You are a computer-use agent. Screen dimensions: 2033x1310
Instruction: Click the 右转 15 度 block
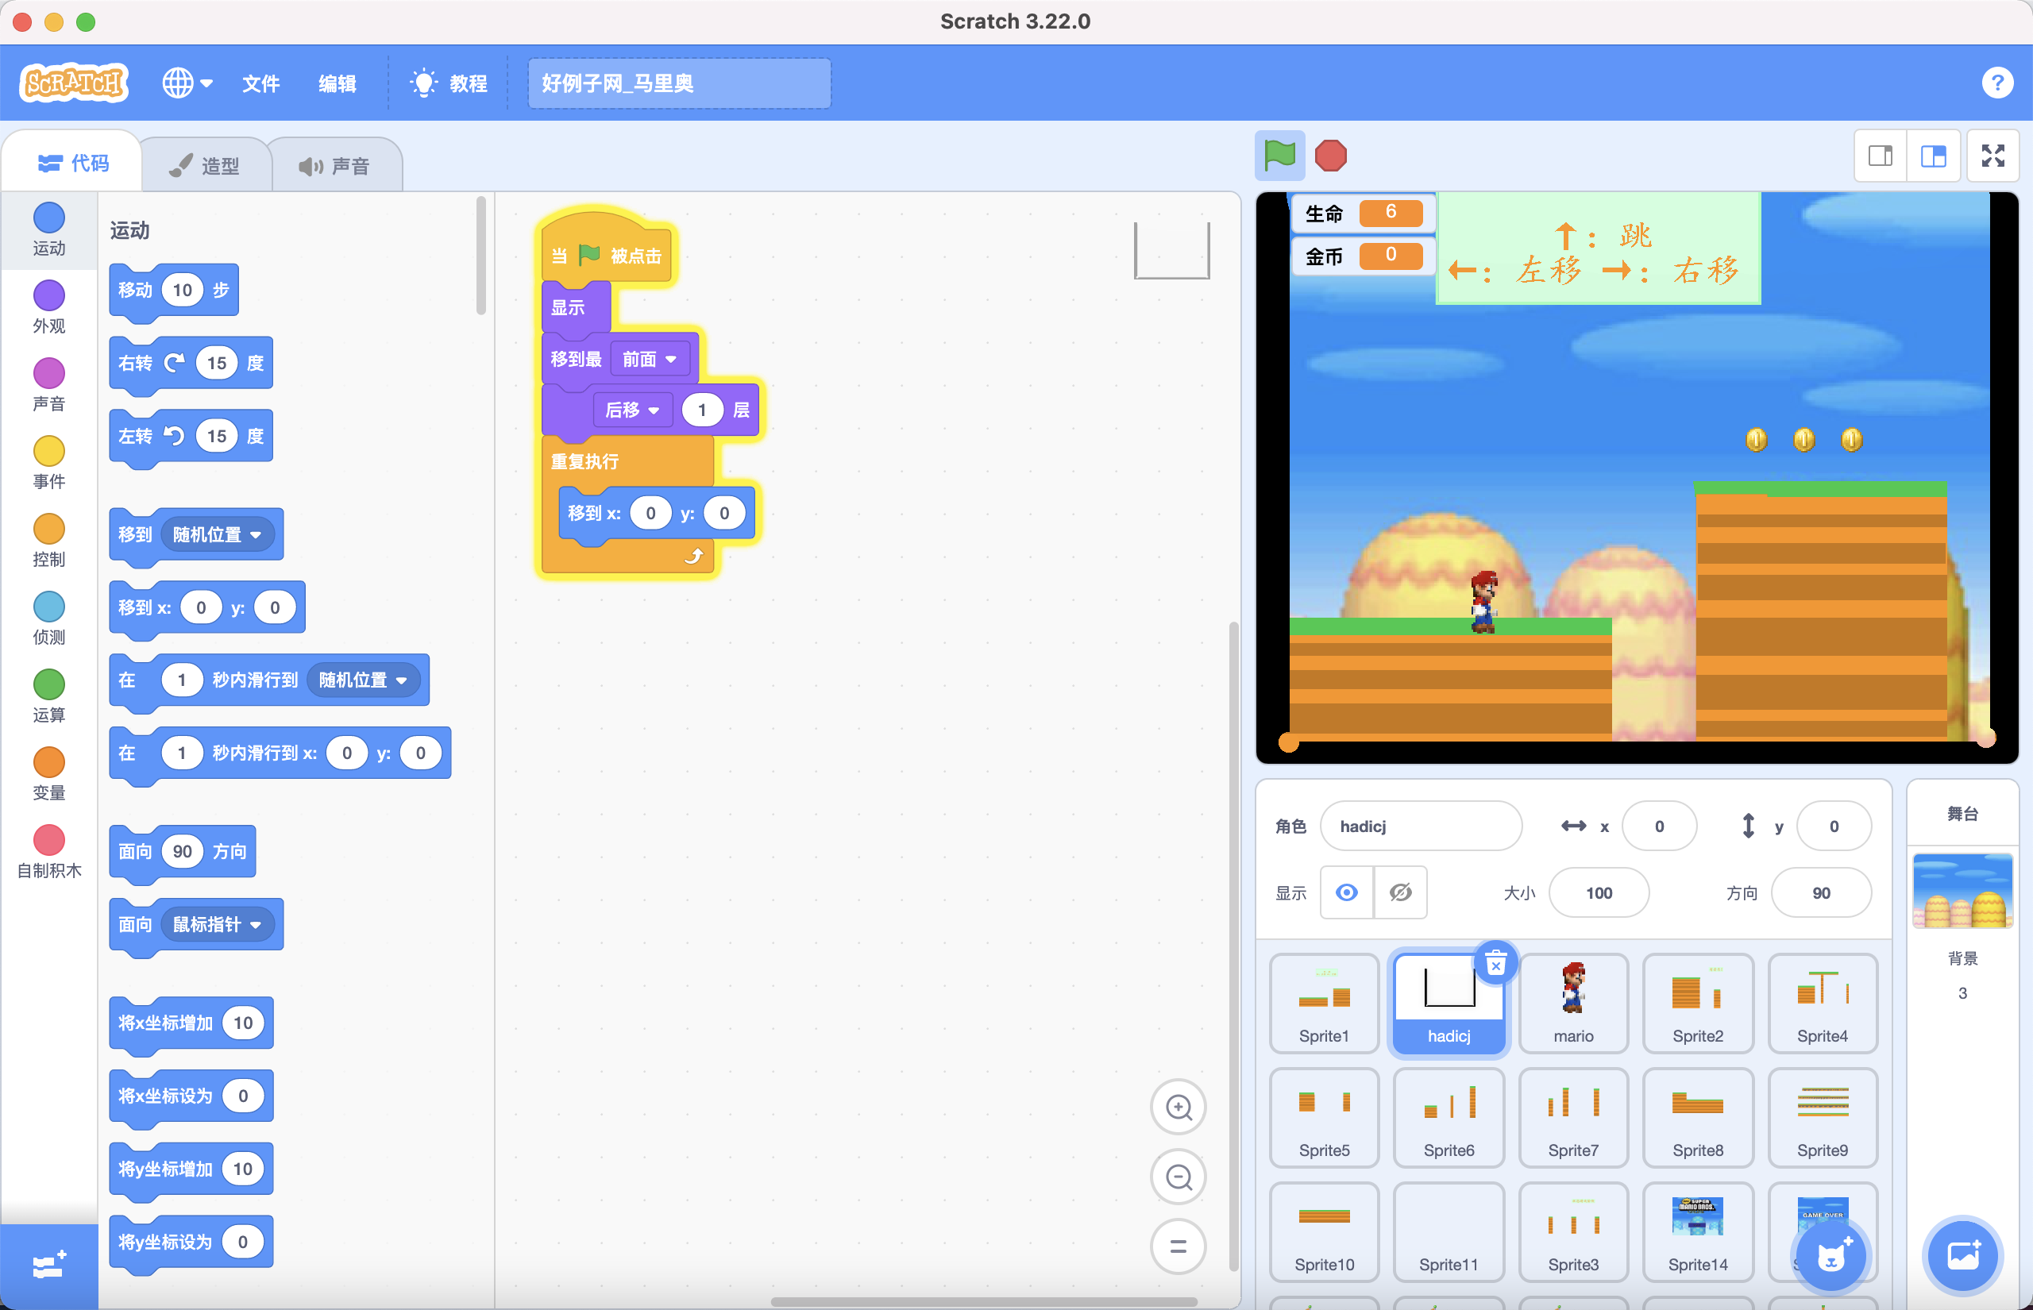coord(191,364)
